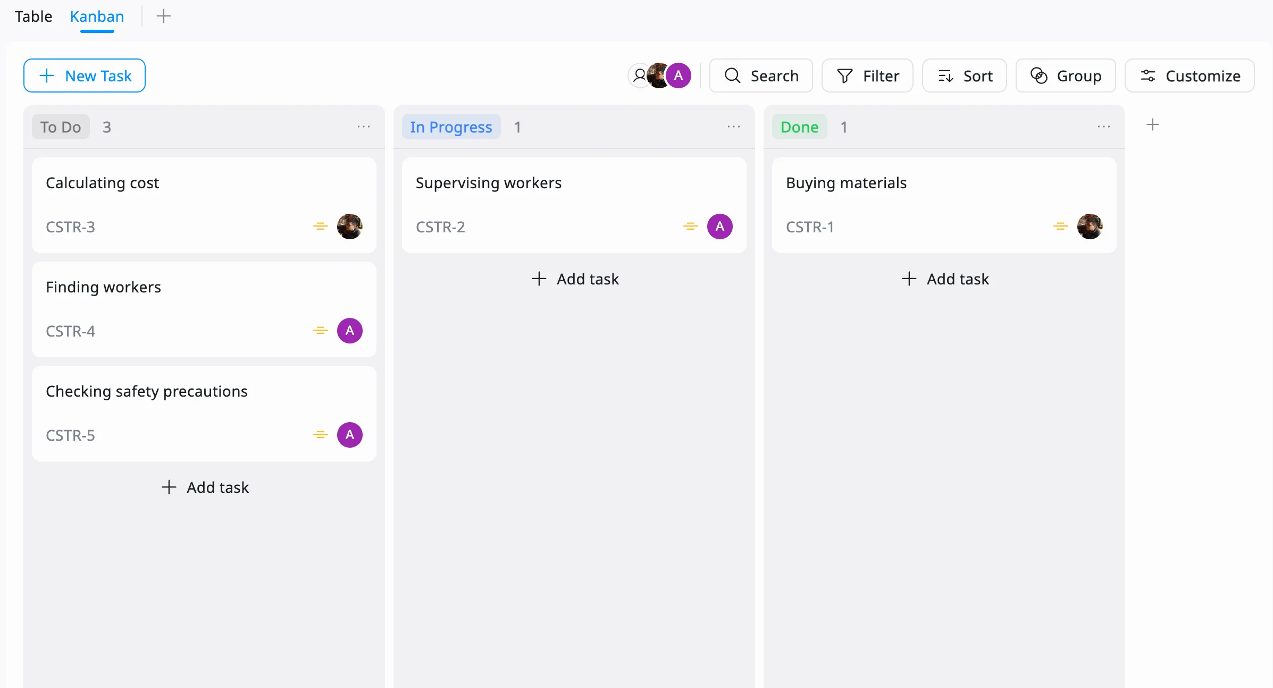Screen dimensions: 1273x688
Task: Click assignee avatar on Finding workers card
Action: 350,331
